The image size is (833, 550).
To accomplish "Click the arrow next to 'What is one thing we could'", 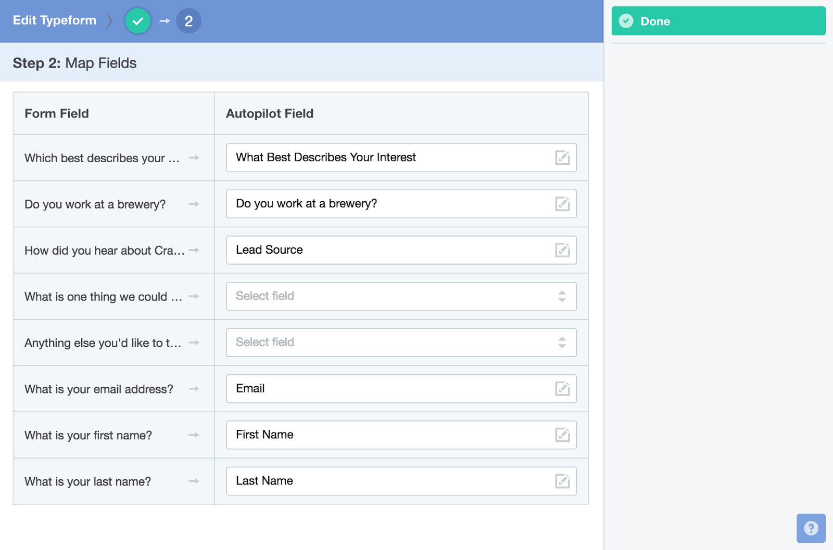I will coord(194,296).
